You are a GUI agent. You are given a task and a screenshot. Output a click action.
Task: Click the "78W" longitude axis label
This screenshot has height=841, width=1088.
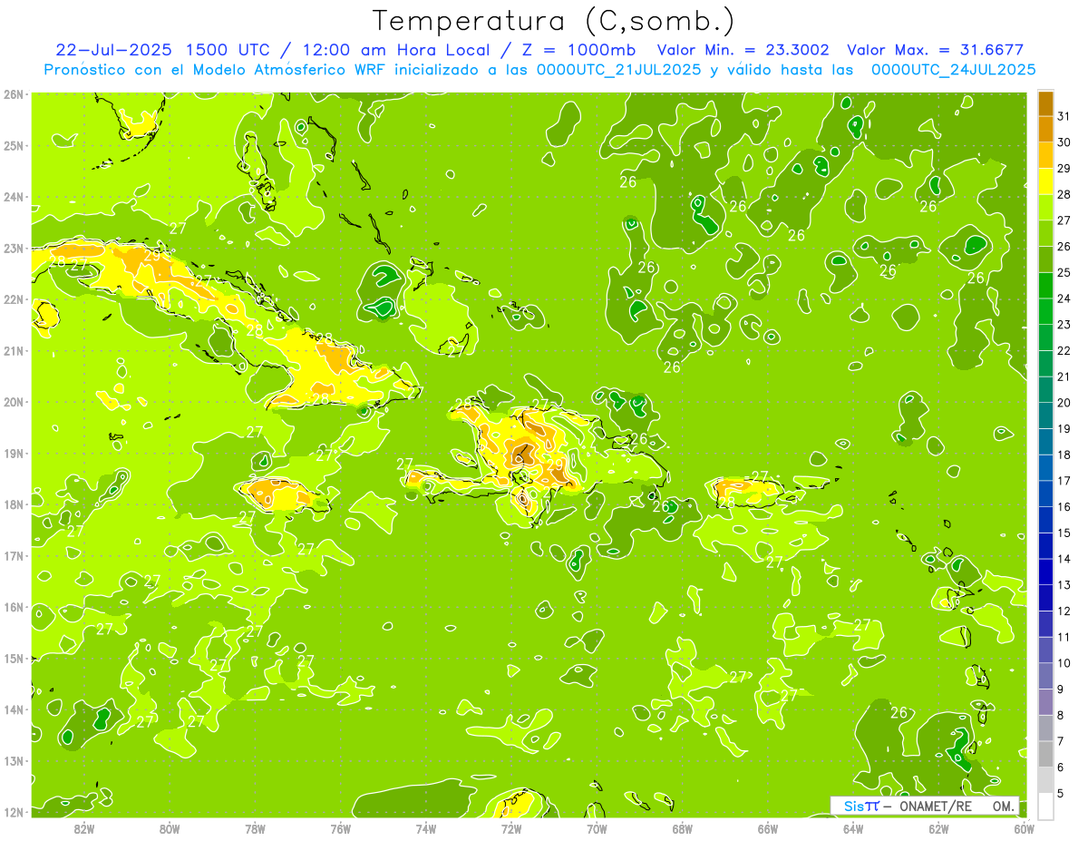click(255, 828)
